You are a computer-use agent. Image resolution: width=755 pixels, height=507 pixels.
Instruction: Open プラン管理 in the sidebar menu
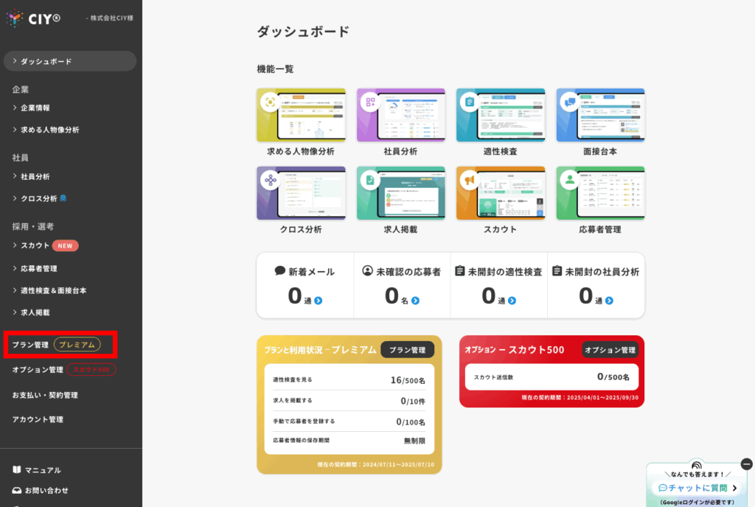click(30, 345)
